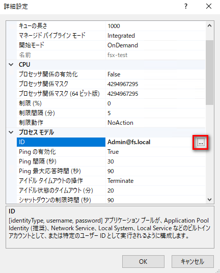Select the プロセッサ関係マスク property label
The height and width of the screenshot is (273, 220).
[x=43, y=84]
